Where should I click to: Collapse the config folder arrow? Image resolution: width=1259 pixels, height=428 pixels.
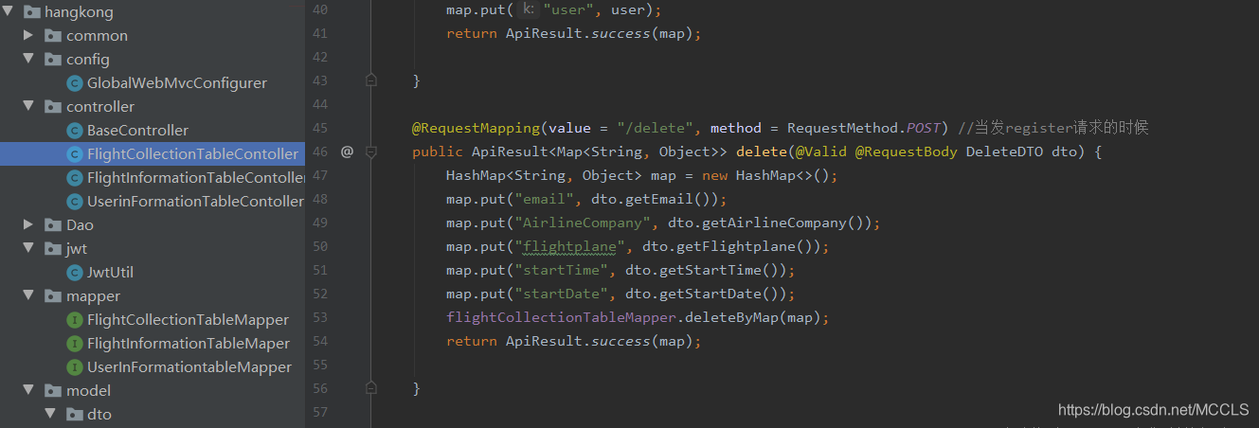tap(29, 59)
